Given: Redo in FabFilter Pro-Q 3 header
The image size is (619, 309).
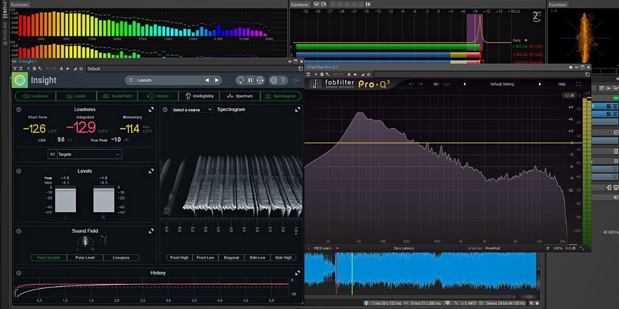Looking at the screenshot, I should tap(420, 84).
